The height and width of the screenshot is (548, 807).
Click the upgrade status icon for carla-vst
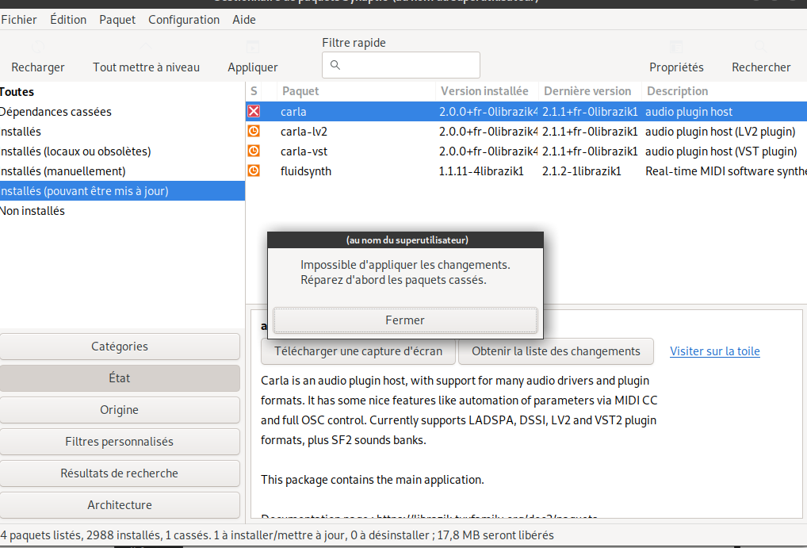coord(254,151)
